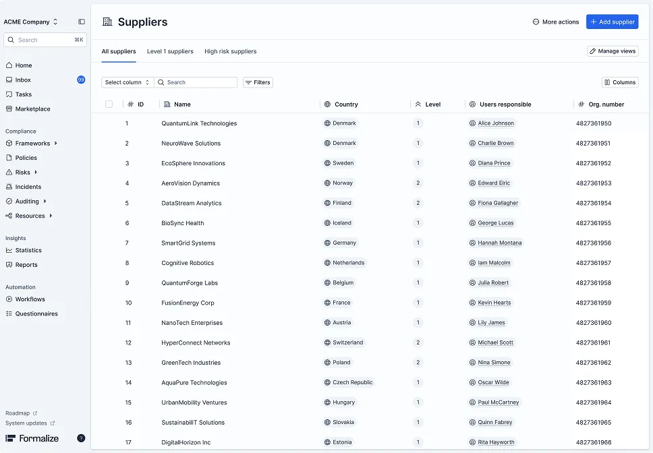Open the Select column dropdown
This screenshot has width=653, height=453.
coord(127,82)
